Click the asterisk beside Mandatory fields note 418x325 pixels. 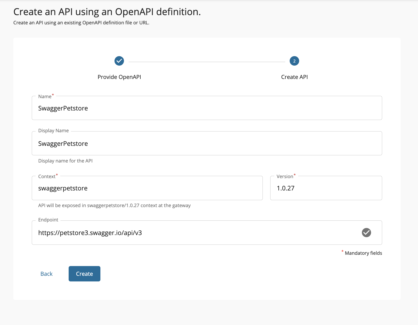pyautogui.click(x=342, y=251)
